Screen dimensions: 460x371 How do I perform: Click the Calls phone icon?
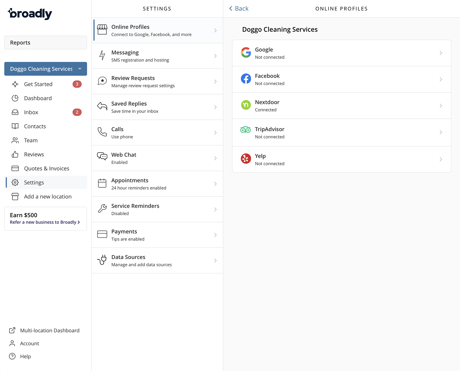click(x=102, y=132)
